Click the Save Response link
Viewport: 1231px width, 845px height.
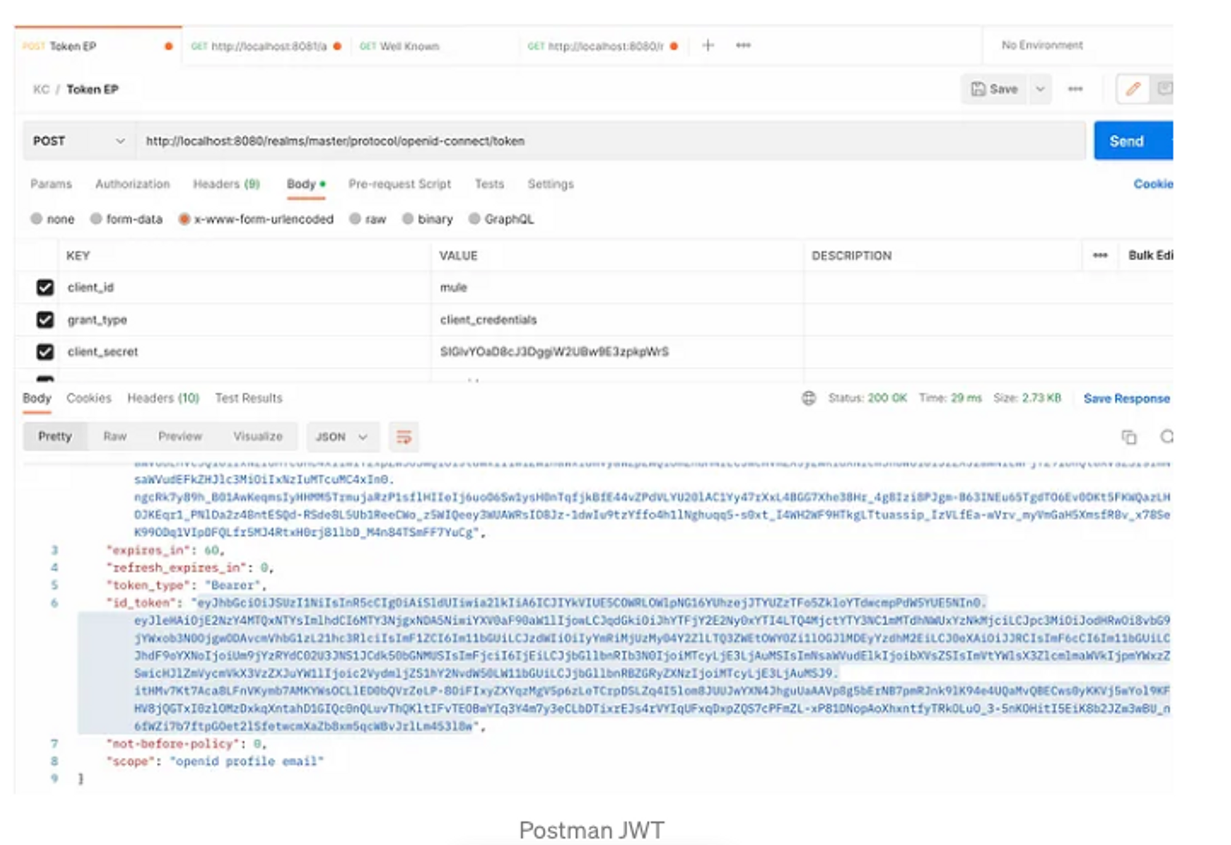(x=1127, y=398)
